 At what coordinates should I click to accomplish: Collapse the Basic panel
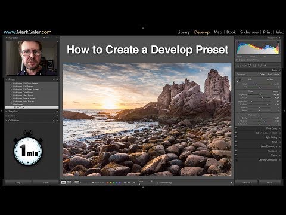tap(279, 70)
